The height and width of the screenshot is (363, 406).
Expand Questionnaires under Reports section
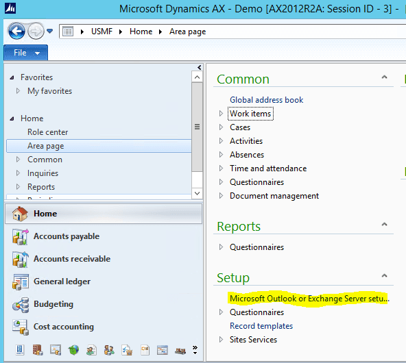pos(221,247)
